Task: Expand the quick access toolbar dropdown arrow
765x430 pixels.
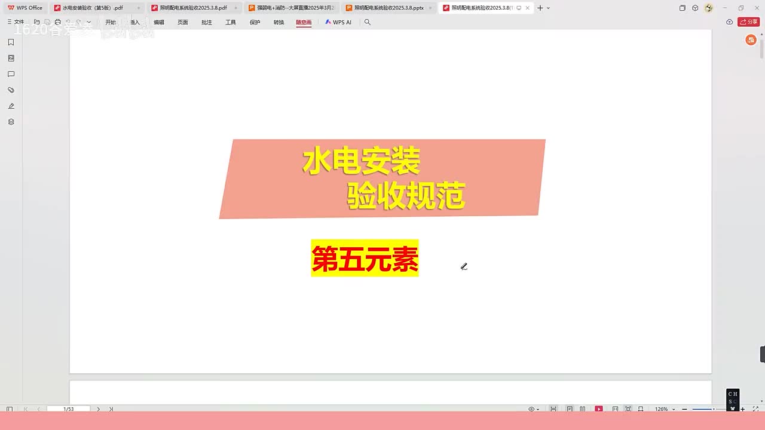Action: [88, 22]
